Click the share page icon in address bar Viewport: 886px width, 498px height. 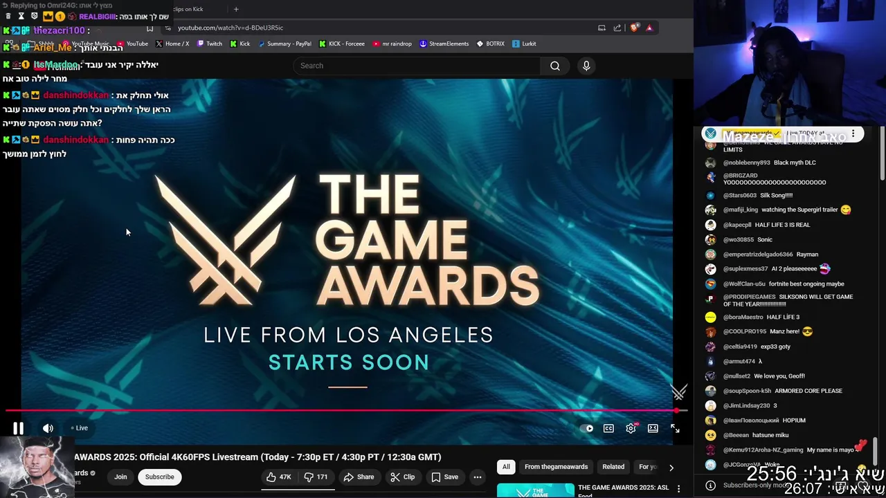[x=617, y=28]
